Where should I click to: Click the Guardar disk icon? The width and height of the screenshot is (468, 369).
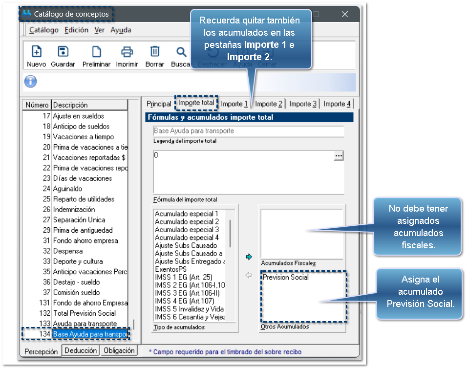tap(63, 52)
